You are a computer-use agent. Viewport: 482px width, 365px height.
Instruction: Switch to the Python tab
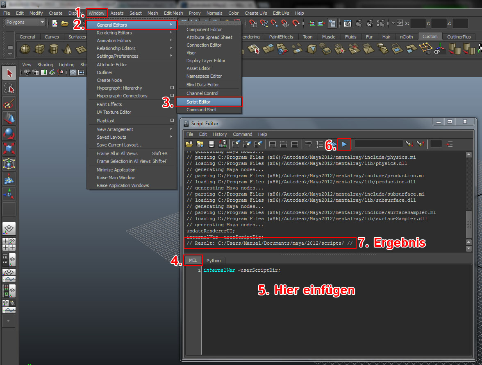[x=213, y=261]
